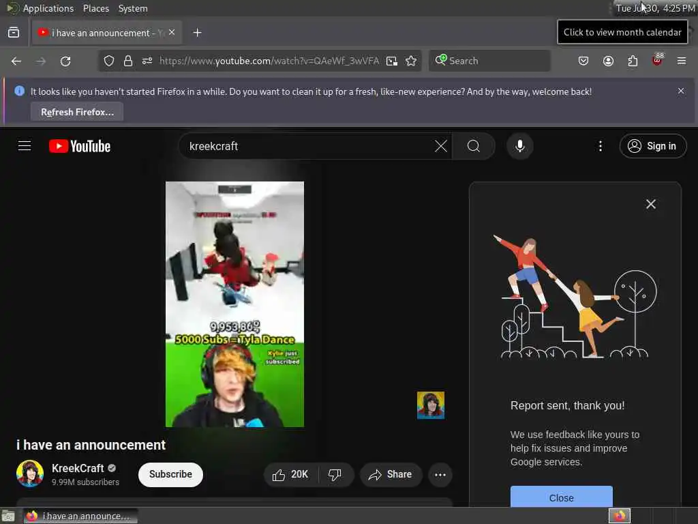Open Firefox application hamburger menu
Image resolution: width=698 pixels, height=524 pixels.
click(x=682, y=61)
